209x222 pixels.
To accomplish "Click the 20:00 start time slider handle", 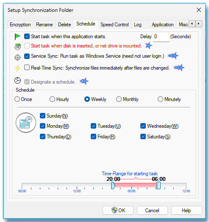I will 113,185.
